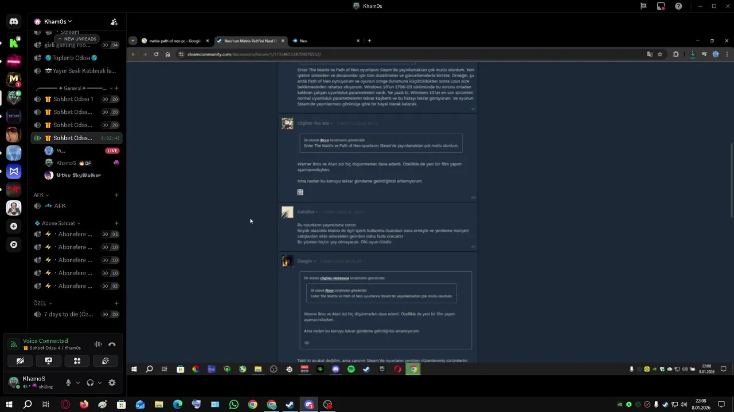This screenshot has height=412, width=734.
Task: Open Voice Connected connection details
Action: pyautogui.click(x=45, y=341)
